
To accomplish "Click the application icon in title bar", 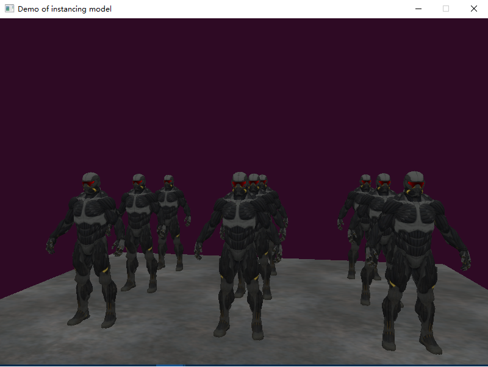I will 9,9.
